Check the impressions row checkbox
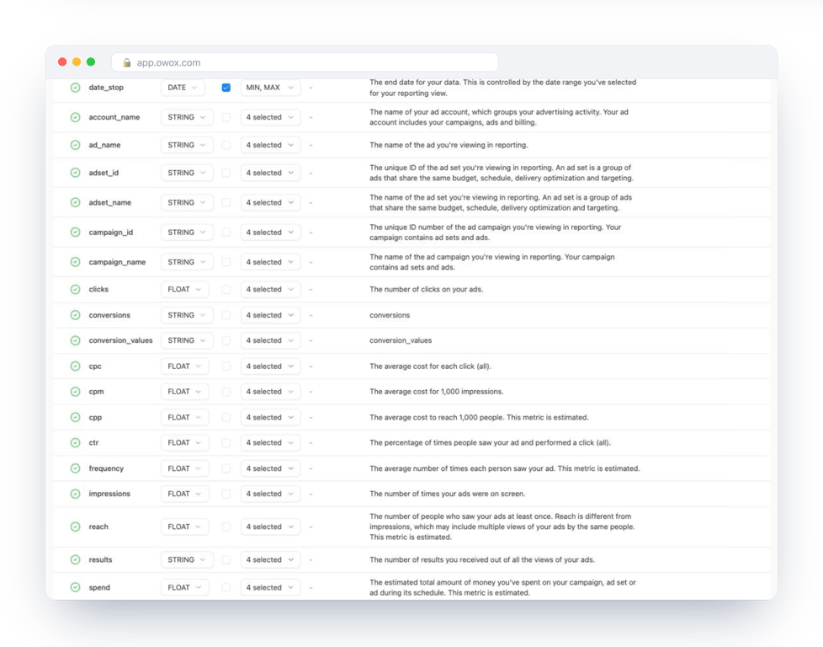 [x=226, y=494]
